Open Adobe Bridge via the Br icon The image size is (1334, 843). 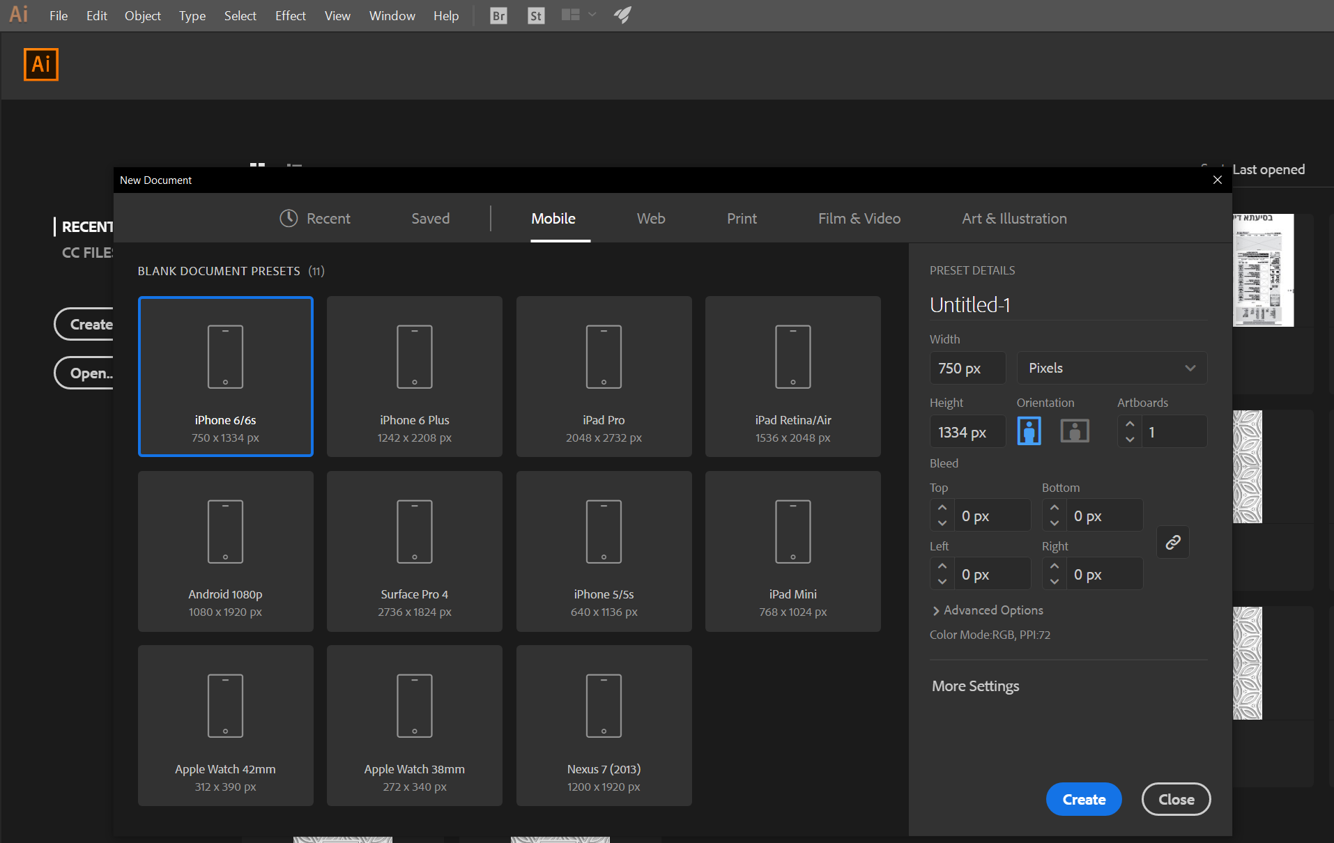pos(498,15)
